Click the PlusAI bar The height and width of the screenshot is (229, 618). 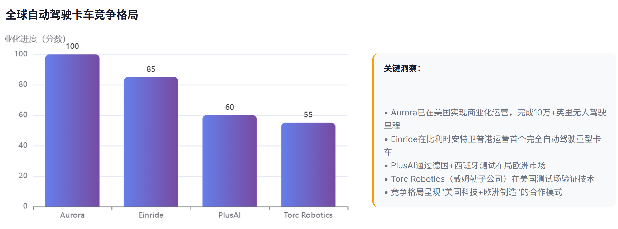click(229, 161)
